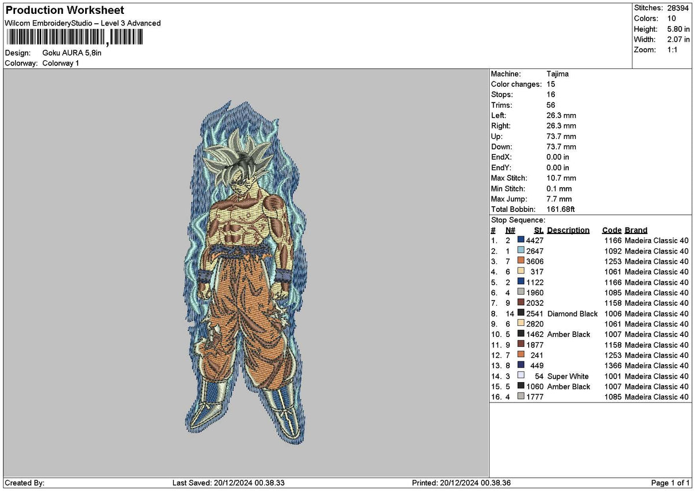Click the Up value 73.7 mm

click(561, 137)
